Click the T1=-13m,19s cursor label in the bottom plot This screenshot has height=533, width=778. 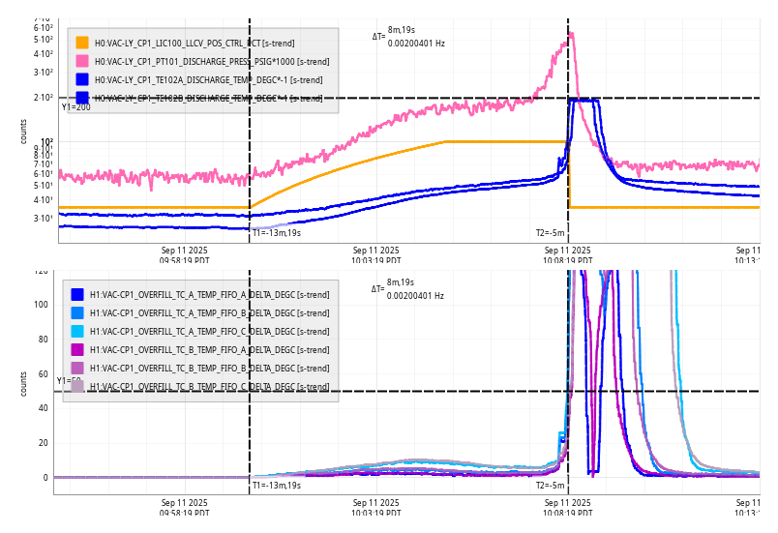[277, 486]
